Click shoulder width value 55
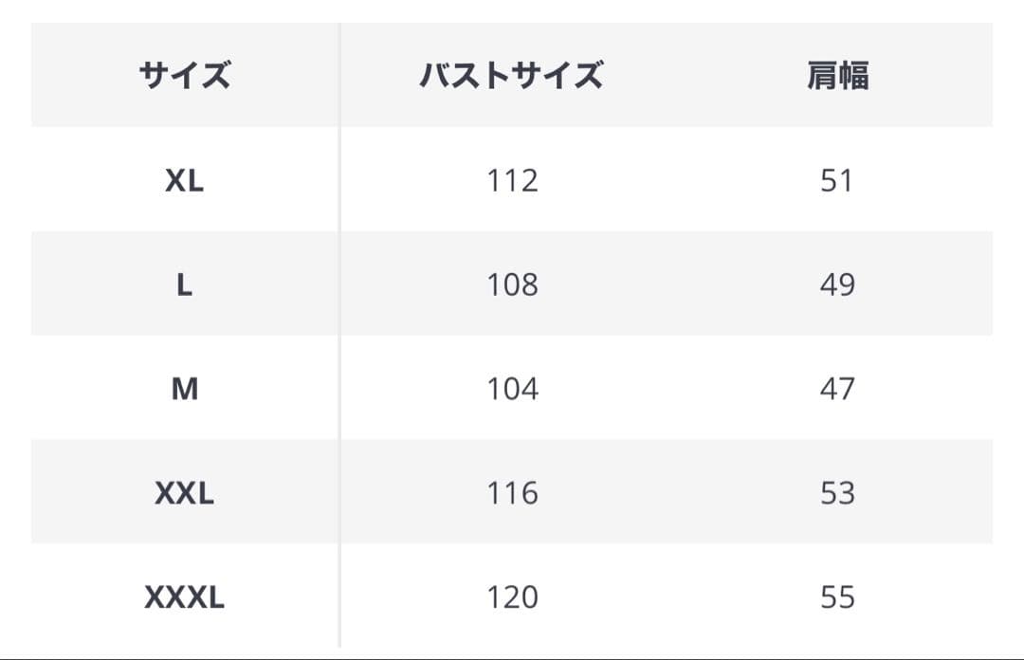The image size is (1024, 660). (837, 597)
